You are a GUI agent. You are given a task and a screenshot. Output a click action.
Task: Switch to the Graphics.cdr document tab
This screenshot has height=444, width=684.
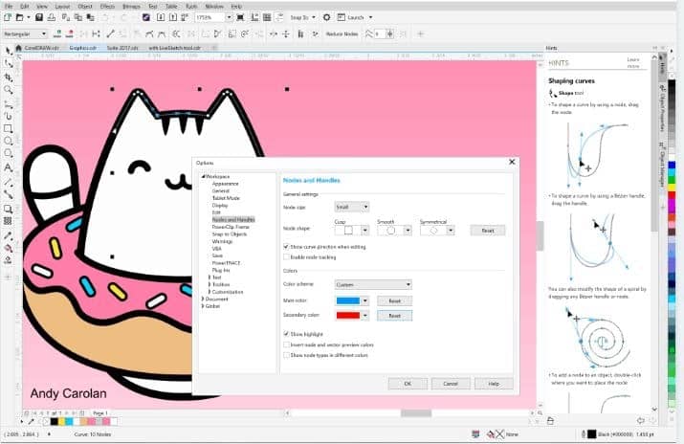82,48
